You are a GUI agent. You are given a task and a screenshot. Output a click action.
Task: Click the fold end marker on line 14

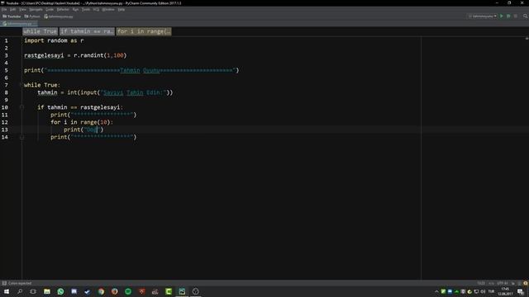pos(21,137)
